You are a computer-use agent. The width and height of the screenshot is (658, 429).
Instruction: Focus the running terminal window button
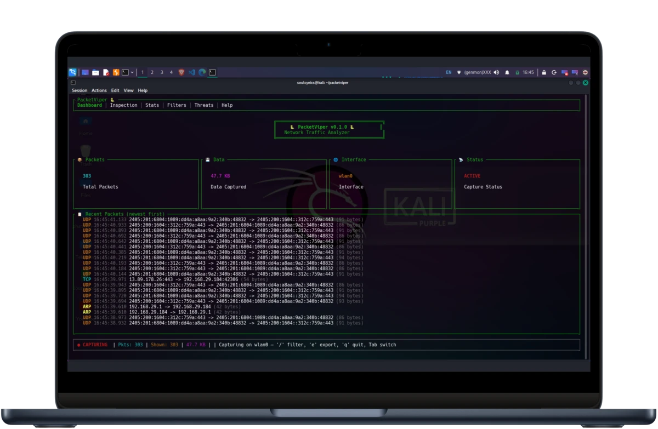212,72
